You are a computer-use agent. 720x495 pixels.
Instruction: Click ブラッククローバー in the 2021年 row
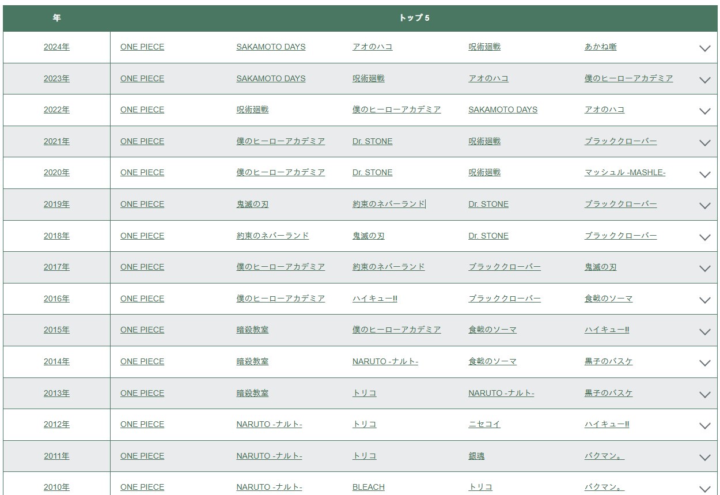click(621, 141)
